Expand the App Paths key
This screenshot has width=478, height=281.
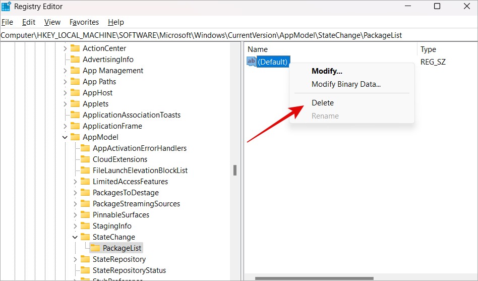65,81
